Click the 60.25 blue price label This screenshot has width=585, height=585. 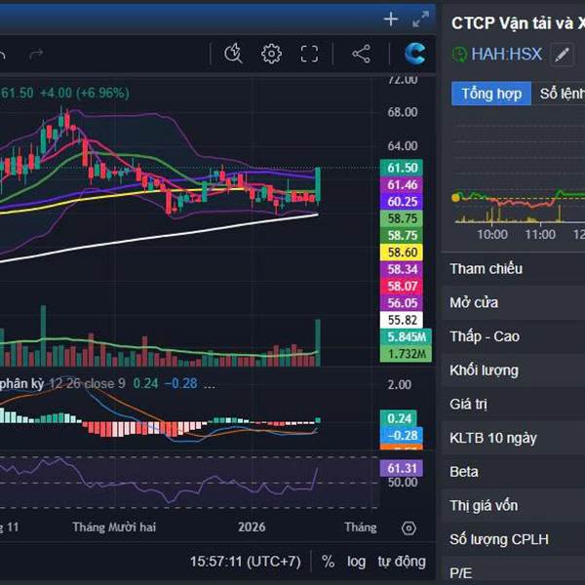[402, 202]
